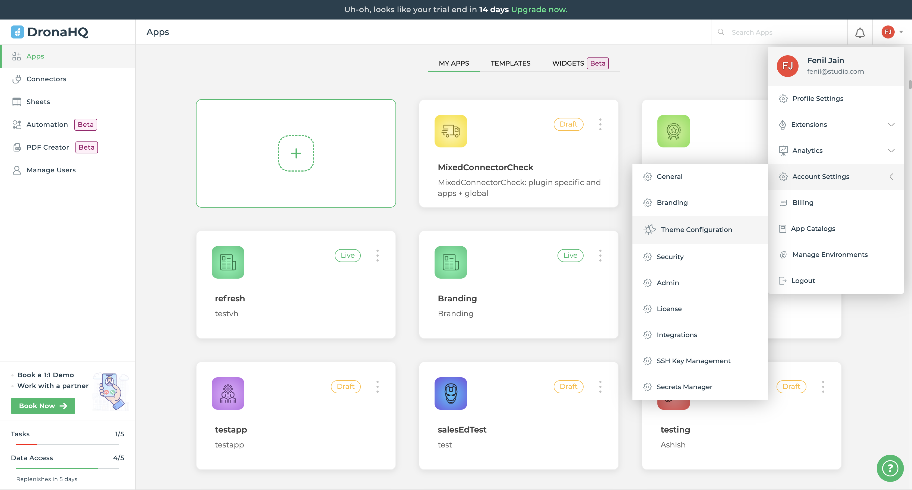
Task: Open Admin settings
Action: [x=700, y=283]
